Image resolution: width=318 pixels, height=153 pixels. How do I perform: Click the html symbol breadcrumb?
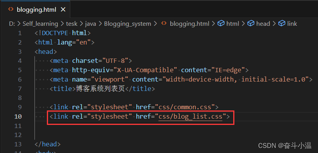click(232, 24)
